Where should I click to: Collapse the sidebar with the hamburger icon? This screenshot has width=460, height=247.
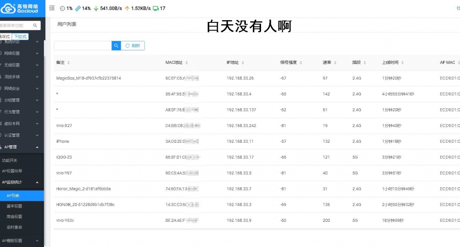click(x=52, y=8)
